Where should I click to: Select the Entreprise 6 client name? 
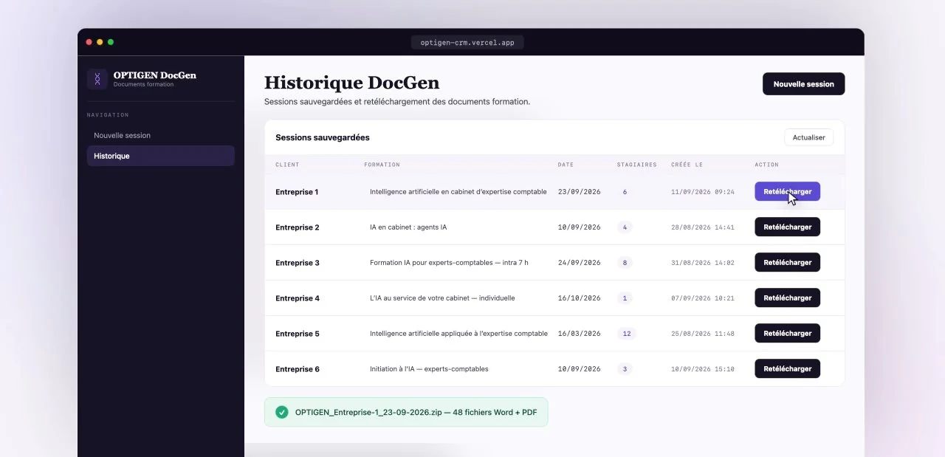pyautogui.click(x=298, y=369)
